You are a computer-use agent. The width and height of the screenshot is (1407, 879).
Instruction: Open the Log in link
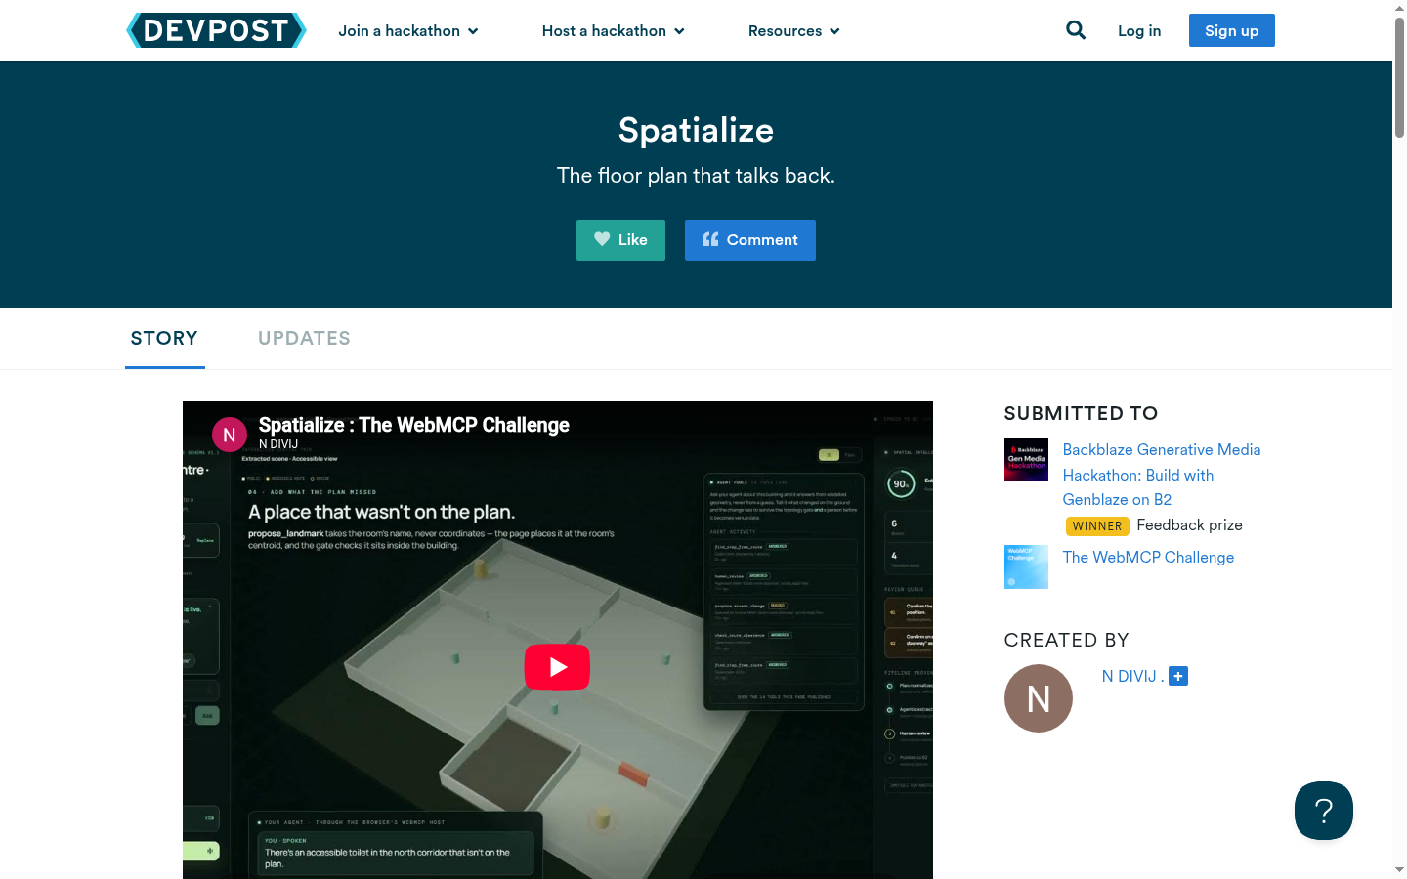point(1139,31)
